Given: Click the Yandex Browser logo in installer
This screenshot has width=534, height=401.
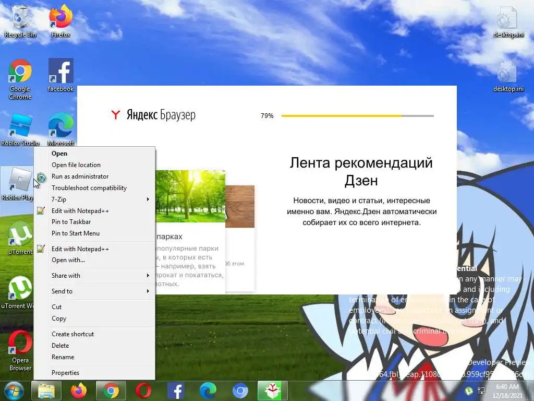Looking at the screenshot, I should coord(153,115).
